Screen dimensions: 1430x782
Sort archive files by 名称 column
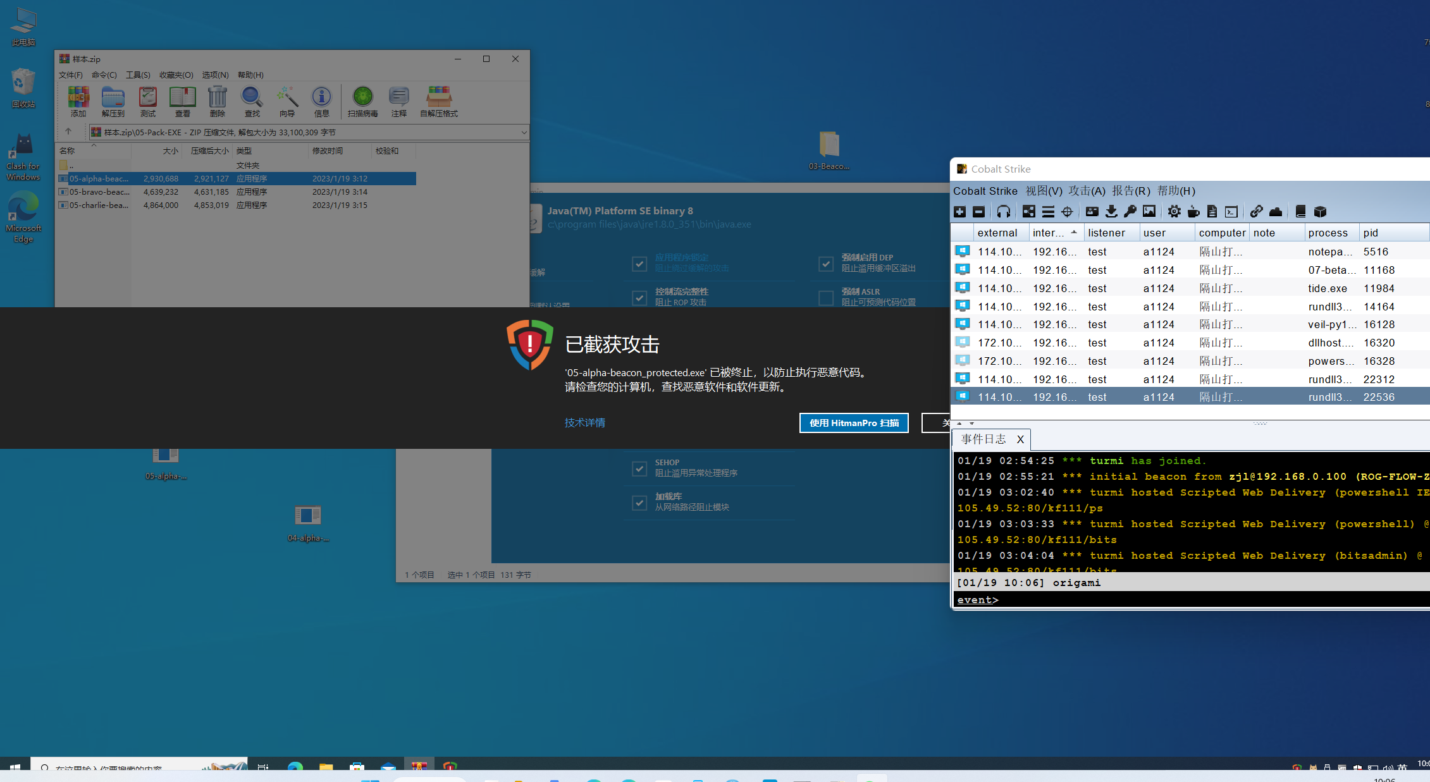tap(67, 150)
